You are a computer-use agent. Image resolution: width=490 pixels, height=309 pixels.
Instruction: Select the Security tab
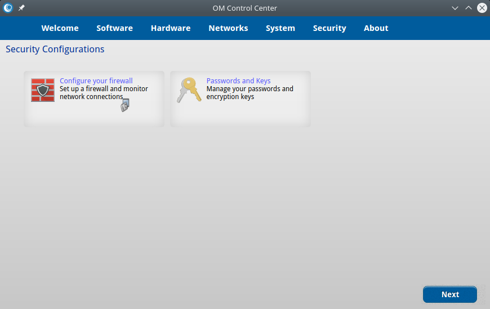coord(329,28)
